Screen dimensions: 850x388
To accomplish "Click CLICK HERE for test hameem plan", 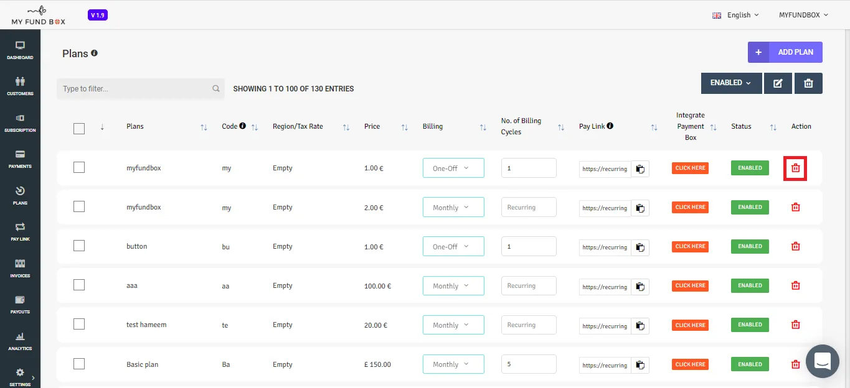I will coord(690,325).
